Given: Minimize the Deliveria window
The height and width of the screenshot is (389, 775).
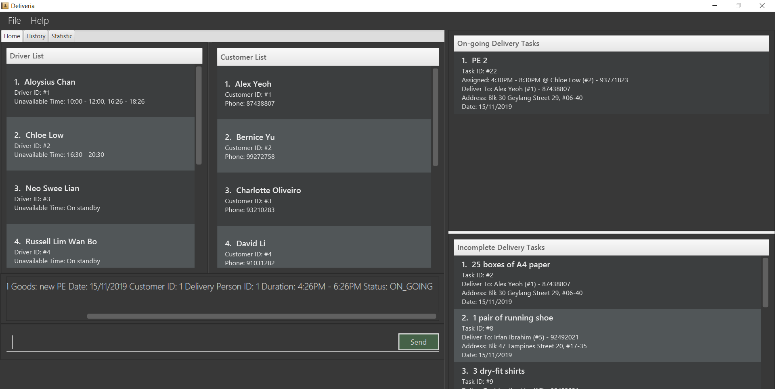Looking at the screenshot, I should point(715,6).
